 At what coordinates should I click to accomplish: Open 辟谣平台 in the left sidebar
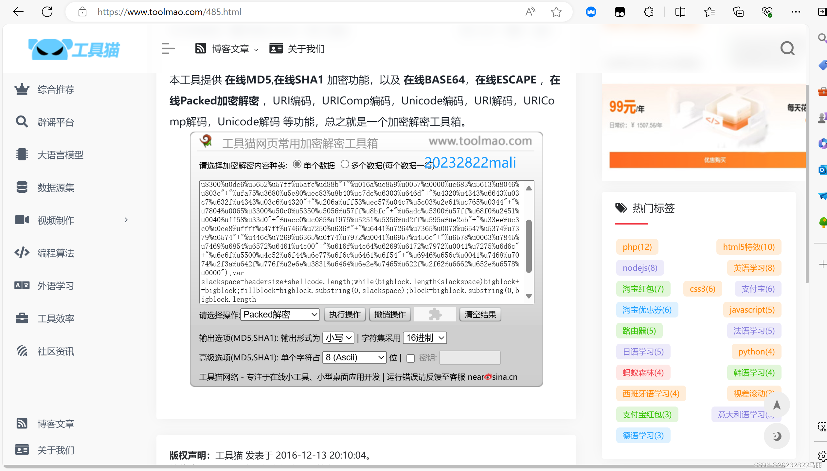coord(56,122)
